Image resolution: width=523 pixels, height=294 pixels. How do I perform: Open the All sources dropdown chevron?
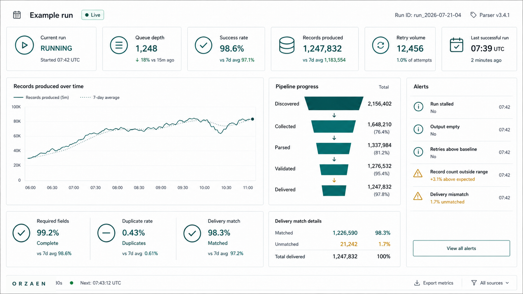(x=507, y=283)
